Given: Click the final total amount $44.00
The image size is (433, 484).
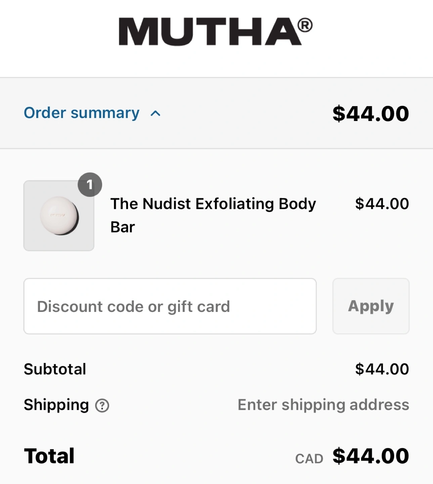Looking at the screenshot, I should [371, 456].
